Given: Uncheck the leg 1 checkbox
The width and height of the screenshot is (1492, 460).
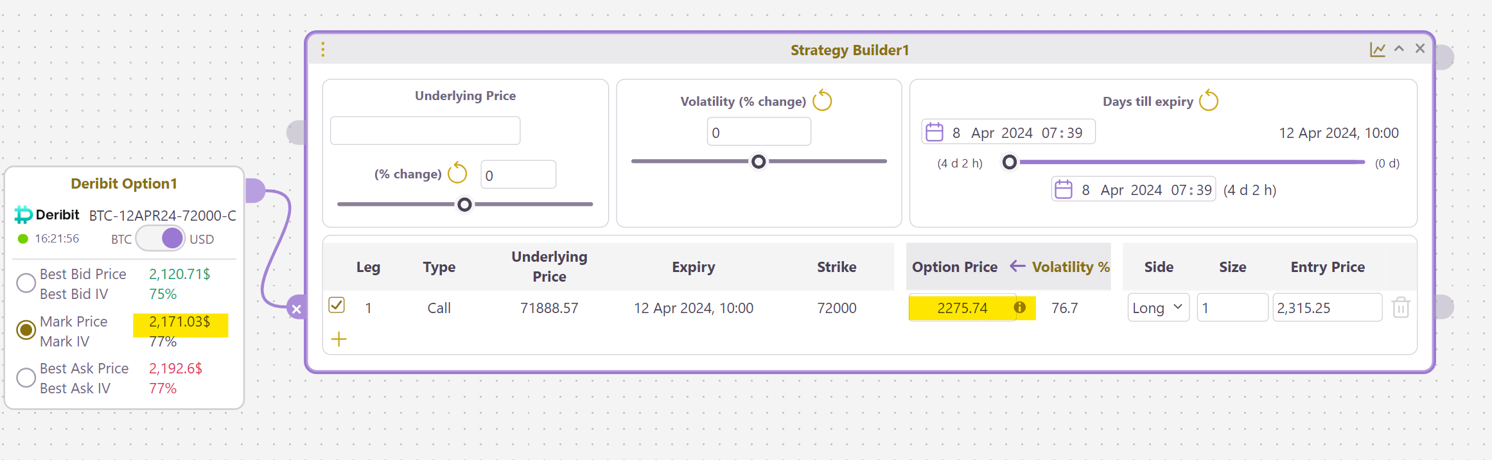Looking at the screenshot, I should [x=337, y=305].
